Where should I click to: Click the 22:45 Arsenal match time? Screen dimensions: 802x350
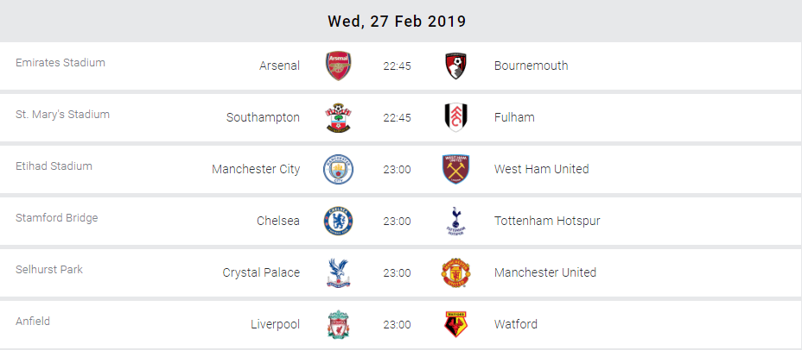point(397,66)
